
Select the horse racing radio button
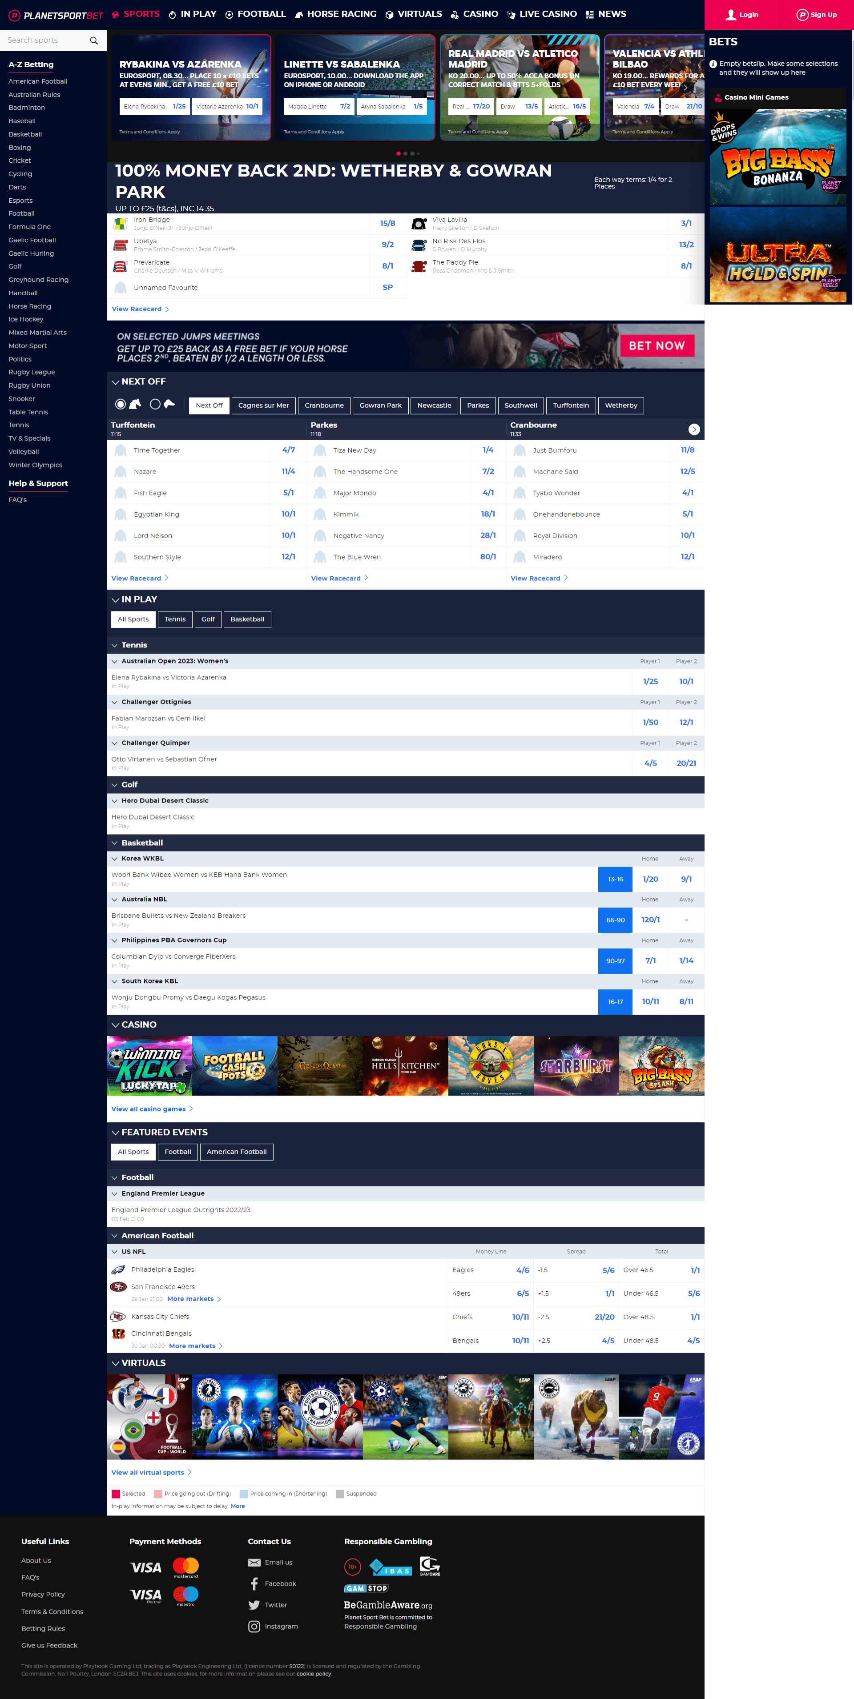tap(120, 404)
